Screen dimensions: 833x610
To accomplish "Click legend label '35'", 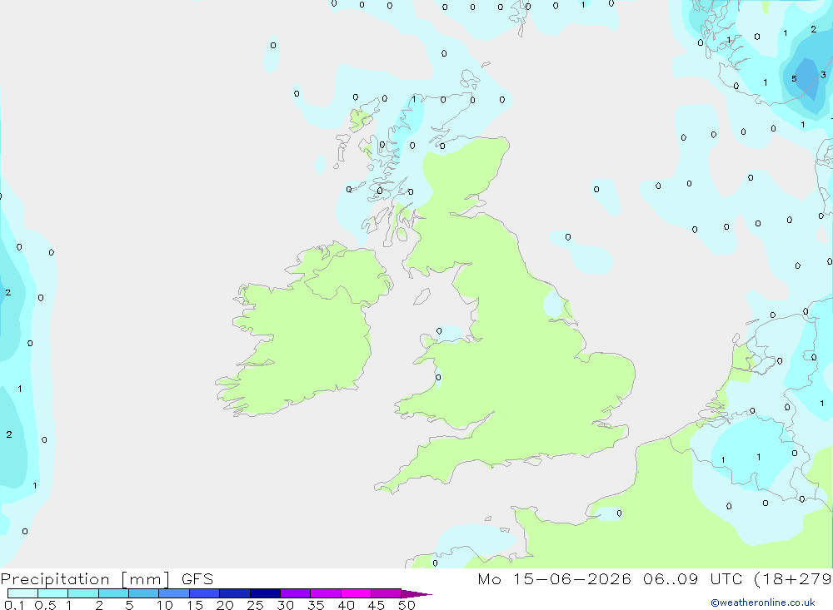I will (x=316, y=605).
